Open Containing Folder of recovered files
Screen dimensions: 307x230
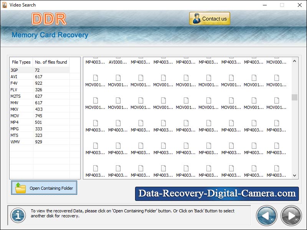pos(44,188)
